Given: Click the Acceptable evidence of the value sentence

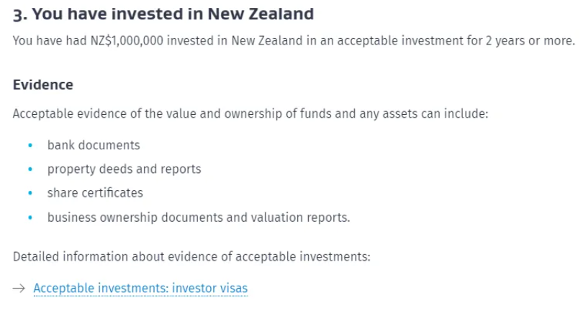Looking at the screenshot, I should (x=250, y=113).
